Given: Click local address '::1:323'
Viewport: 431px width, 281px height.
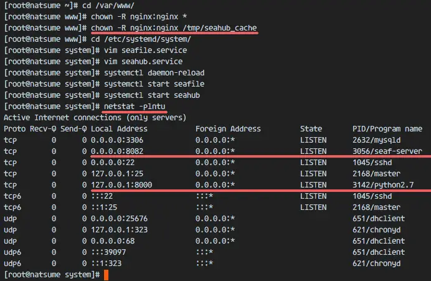Looking at the screenshot, I should pos(106,264).
